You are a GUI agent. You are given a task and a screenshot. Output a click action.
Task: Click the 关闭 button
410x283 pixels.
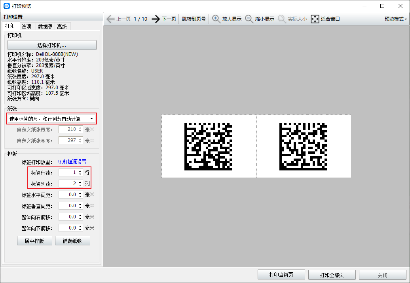(x=383, y=275)
